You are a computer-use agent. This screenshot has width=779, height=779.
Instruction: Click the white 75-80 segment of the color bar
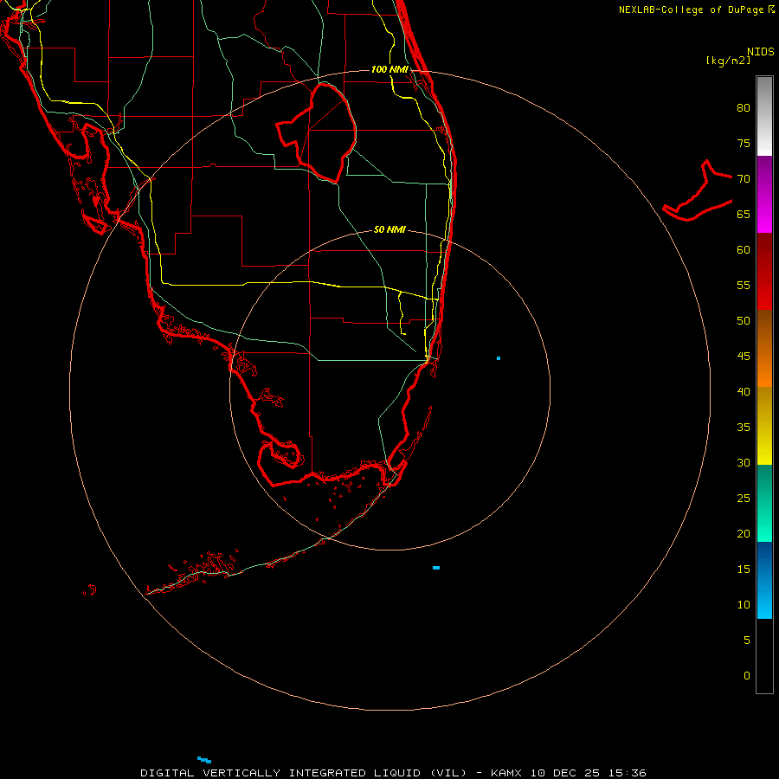click(764, 116)
